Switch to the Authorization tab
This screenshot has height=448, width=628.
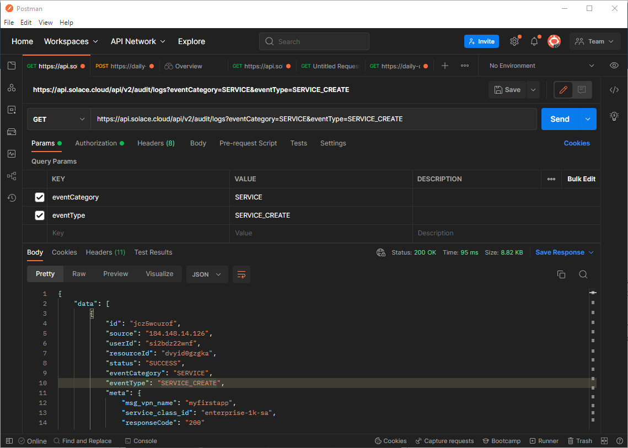(96, 143)
